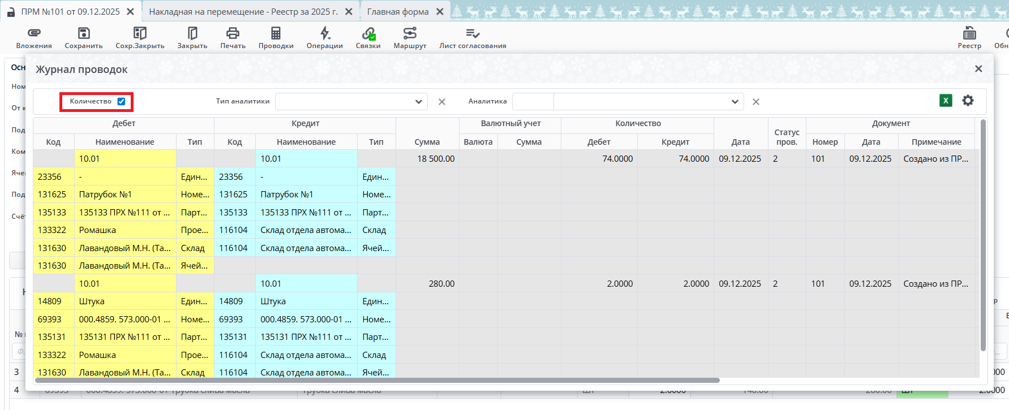Open Проводки postings from the toolbar
This screenshot has width=1009, height=410.
tap(276, 33)
